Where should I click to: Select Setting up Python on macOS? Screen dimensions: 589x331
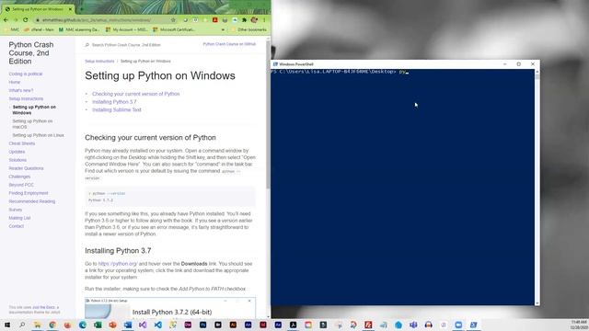coord(32,124)
